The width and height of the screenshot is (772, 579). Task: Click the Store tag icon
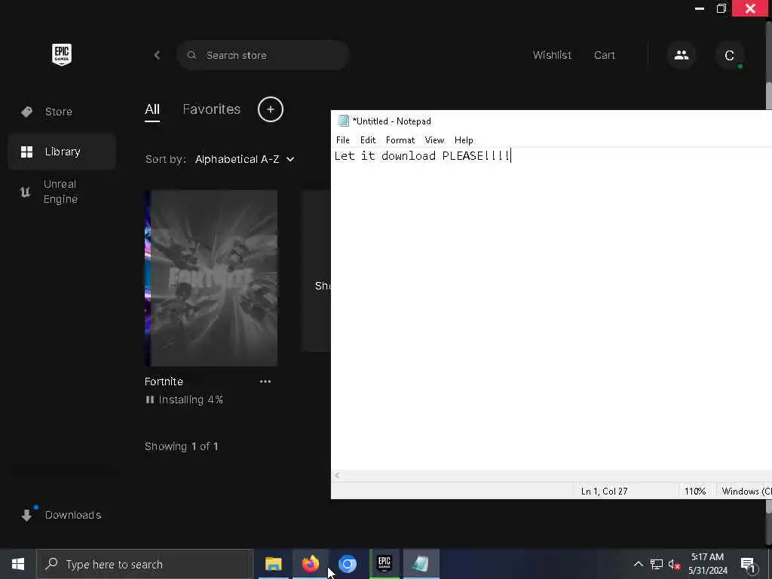pos(26,112)
